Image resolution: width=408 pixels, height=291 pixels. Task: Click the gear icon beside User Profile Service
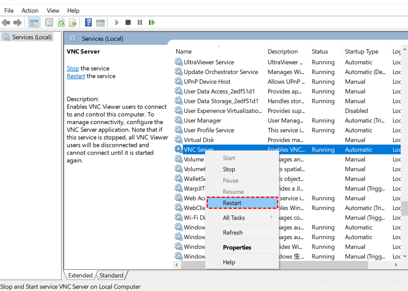178,130
